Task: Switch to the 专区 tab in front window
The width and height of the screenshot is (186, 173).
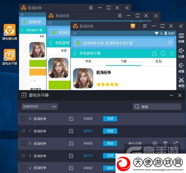Action: pyautogui.click(x=88, y=61)
